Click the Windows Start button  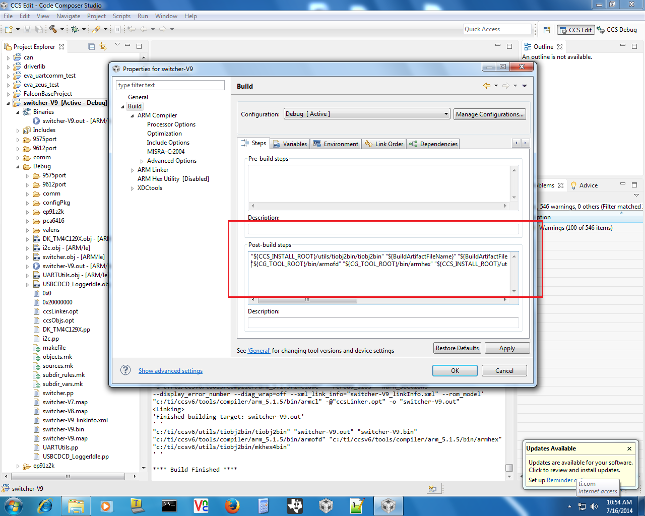coord(13,505)
